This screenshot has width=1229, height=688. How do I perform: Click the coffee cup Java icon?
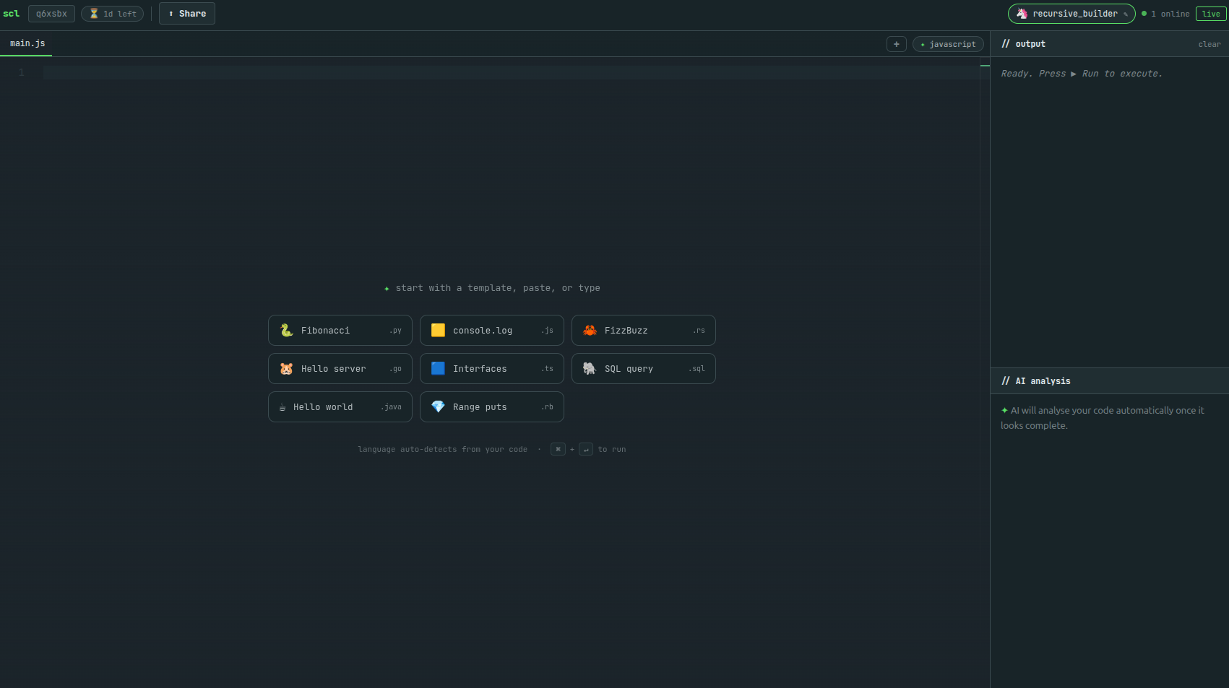pos(283,407)
